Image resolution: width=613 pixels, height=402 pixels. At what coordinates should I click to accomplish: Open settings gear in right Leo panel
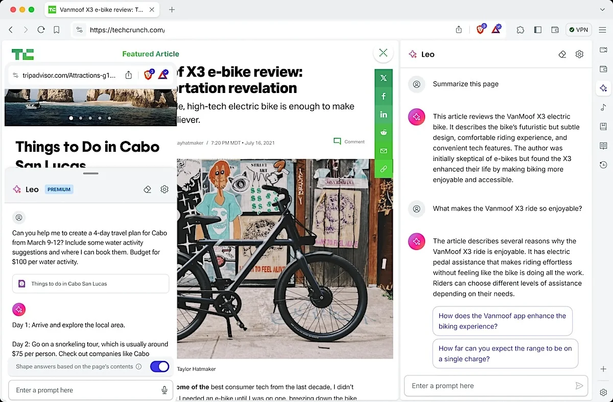pyautogui.click(x=579, y=54)
